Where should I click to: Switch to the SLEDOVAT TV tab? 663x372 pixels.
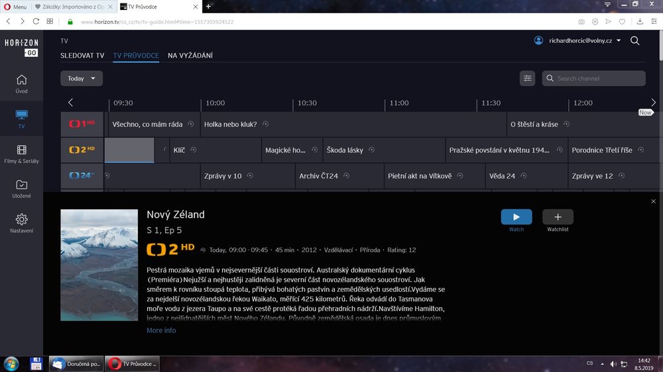click(82, 56)
